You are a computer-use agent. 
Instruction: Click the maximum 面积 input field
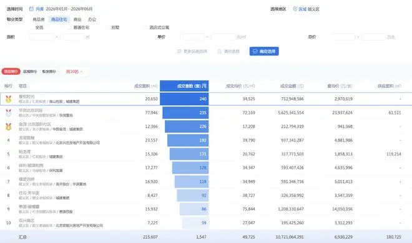(72, 37)
